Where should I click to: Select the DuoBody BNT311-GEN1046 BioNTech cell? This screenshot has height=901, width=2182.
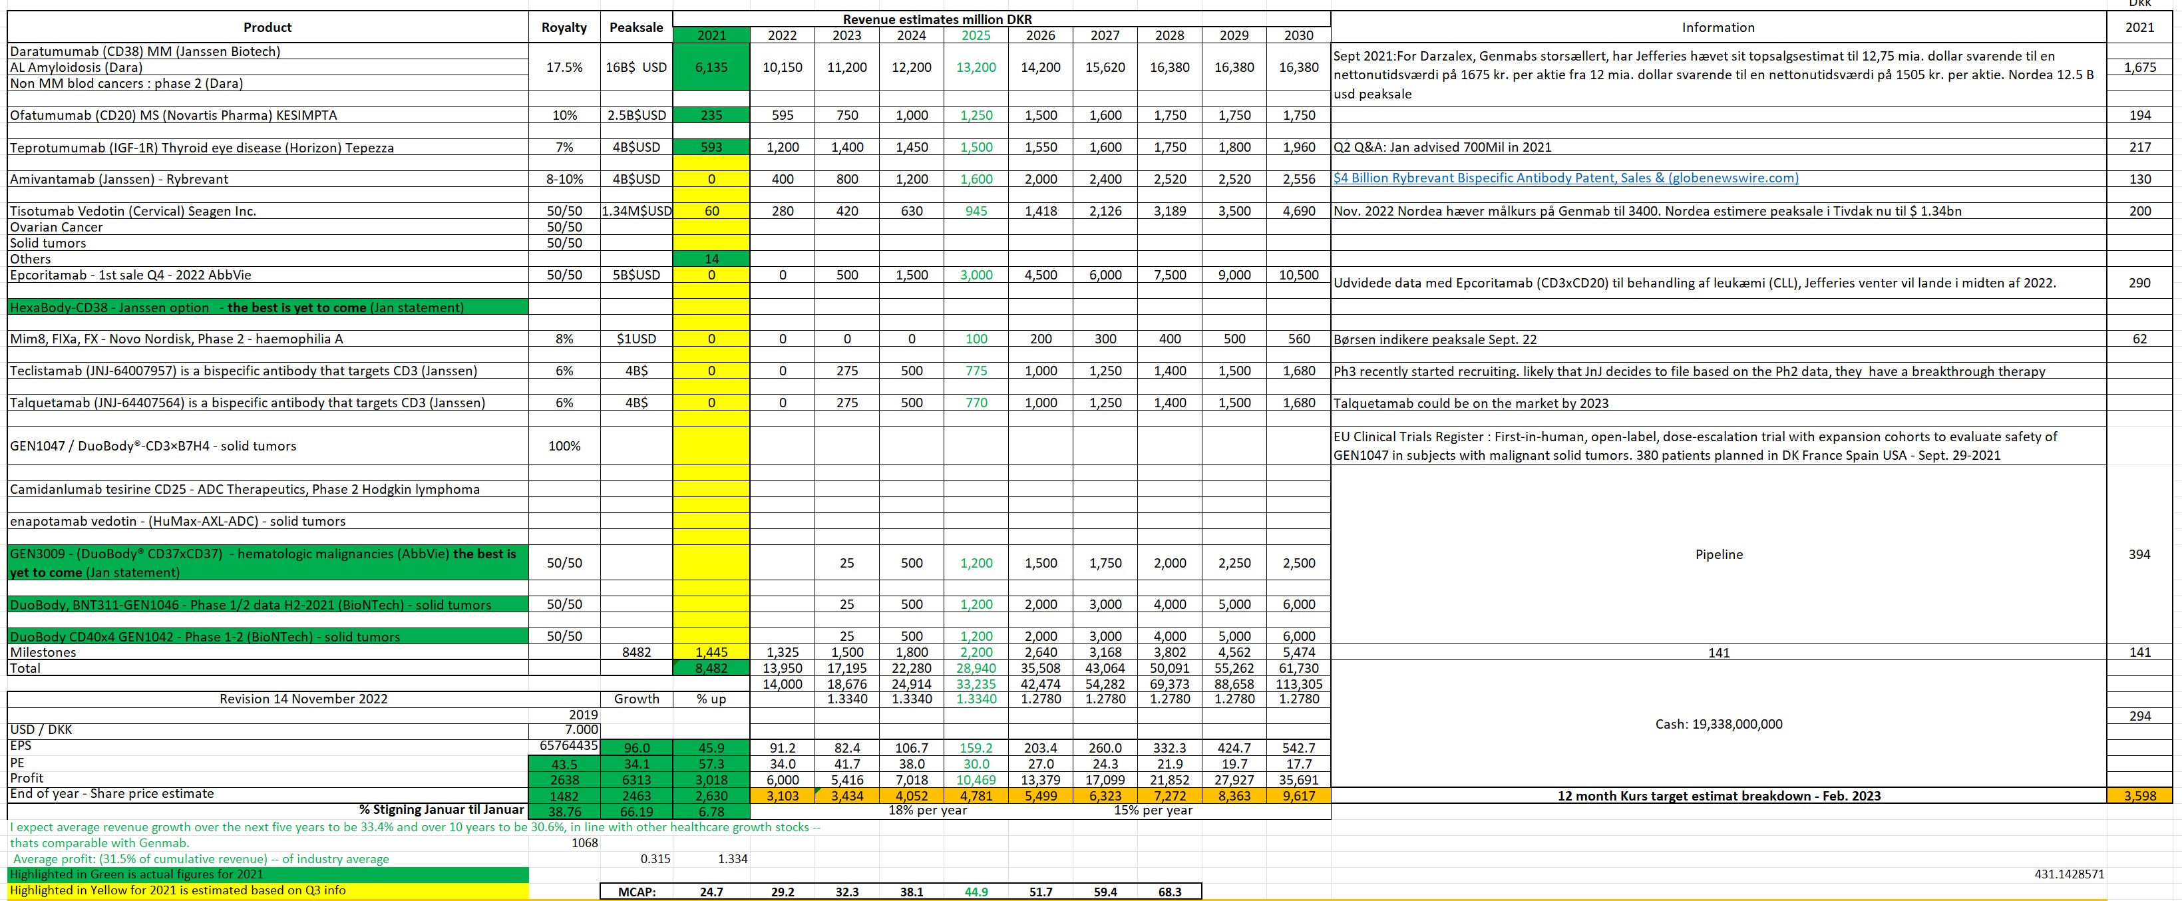point(268,605)
